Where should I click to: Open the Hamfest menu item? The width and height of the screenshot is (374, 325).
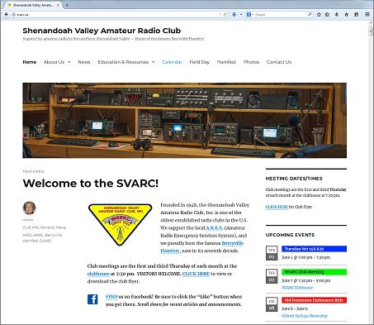click(x=226, y=62)
